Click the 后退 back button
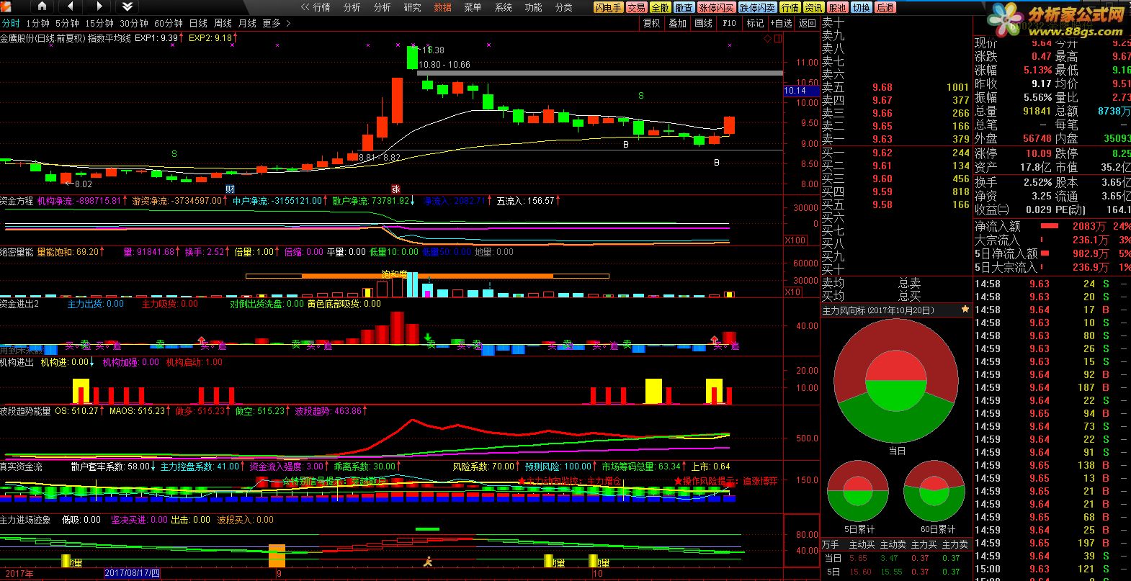This screenshot has width=1131, height=581. coord(885,7)
